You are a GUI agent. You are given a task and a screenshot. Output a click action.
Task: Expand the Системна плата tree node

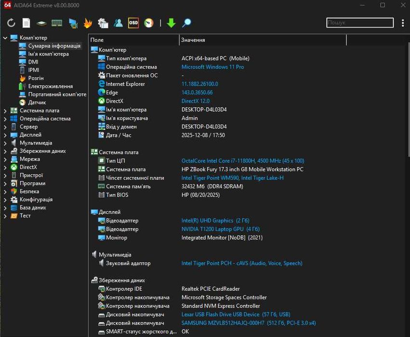coord(5,111)
